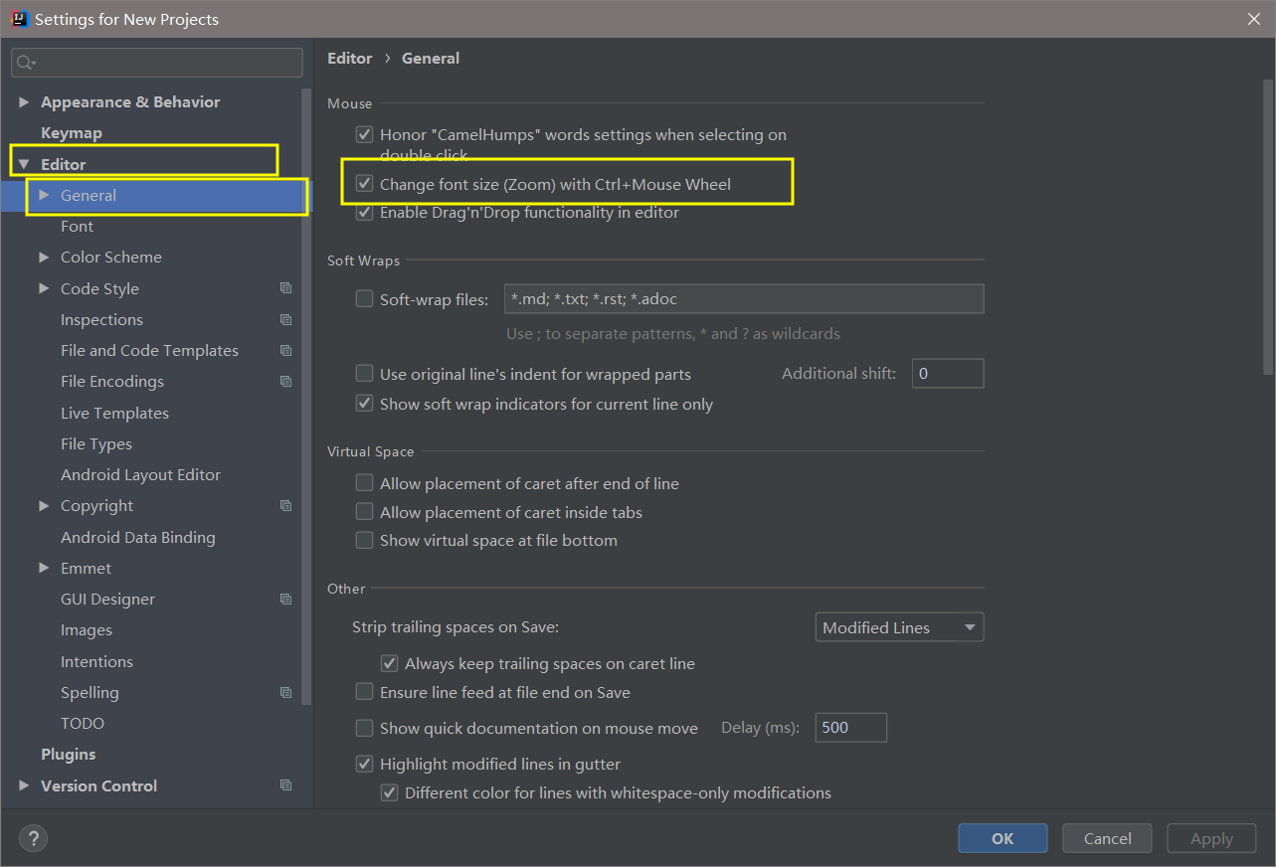1276x867 pixels.
Task: Expand the Appearance & Behavior tree arrow
Action: [x=24, y=101]
